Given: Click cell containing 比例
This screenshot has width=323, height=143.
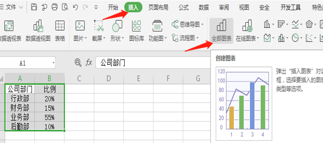Looking at the screenshot, I should tap(50, 89).
